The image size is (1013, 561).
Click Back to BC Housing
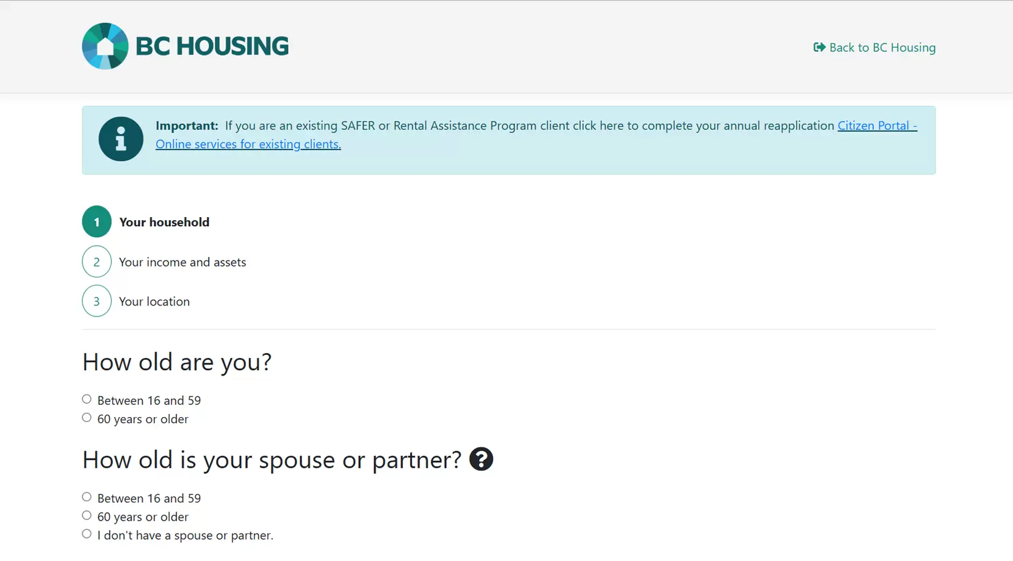pos(882,47)
